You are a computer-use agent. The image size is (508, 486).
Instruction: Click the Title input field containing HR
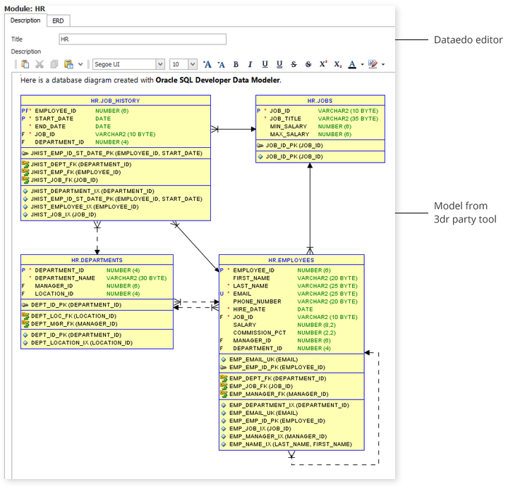coord(142,39)
